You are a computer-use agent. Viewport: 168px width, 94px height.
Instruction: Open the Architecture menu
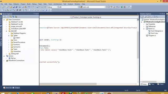tap(57, 4)
